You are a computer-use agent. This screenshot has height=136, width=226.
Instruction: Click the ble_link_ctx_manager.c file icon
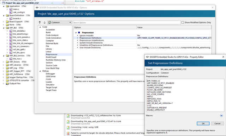pos(11,43)
